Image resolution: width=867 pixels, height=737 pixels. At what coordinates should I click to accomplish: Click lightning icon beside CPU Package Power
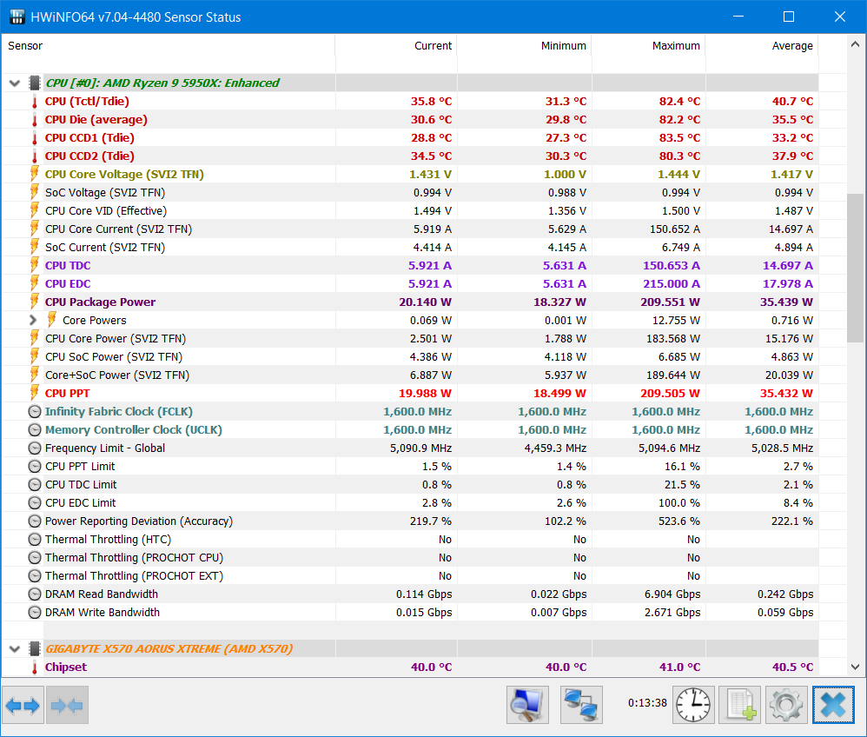tap(34, 302)
